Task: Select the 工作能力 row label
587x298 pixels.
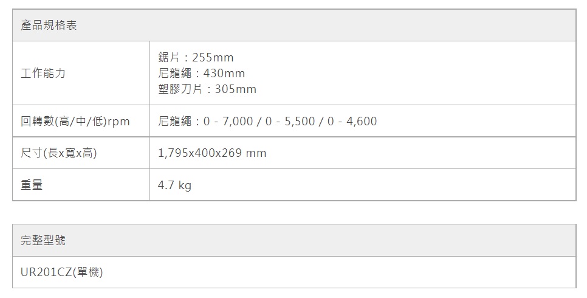Action: pyautogui.click(x=43, y=74)
